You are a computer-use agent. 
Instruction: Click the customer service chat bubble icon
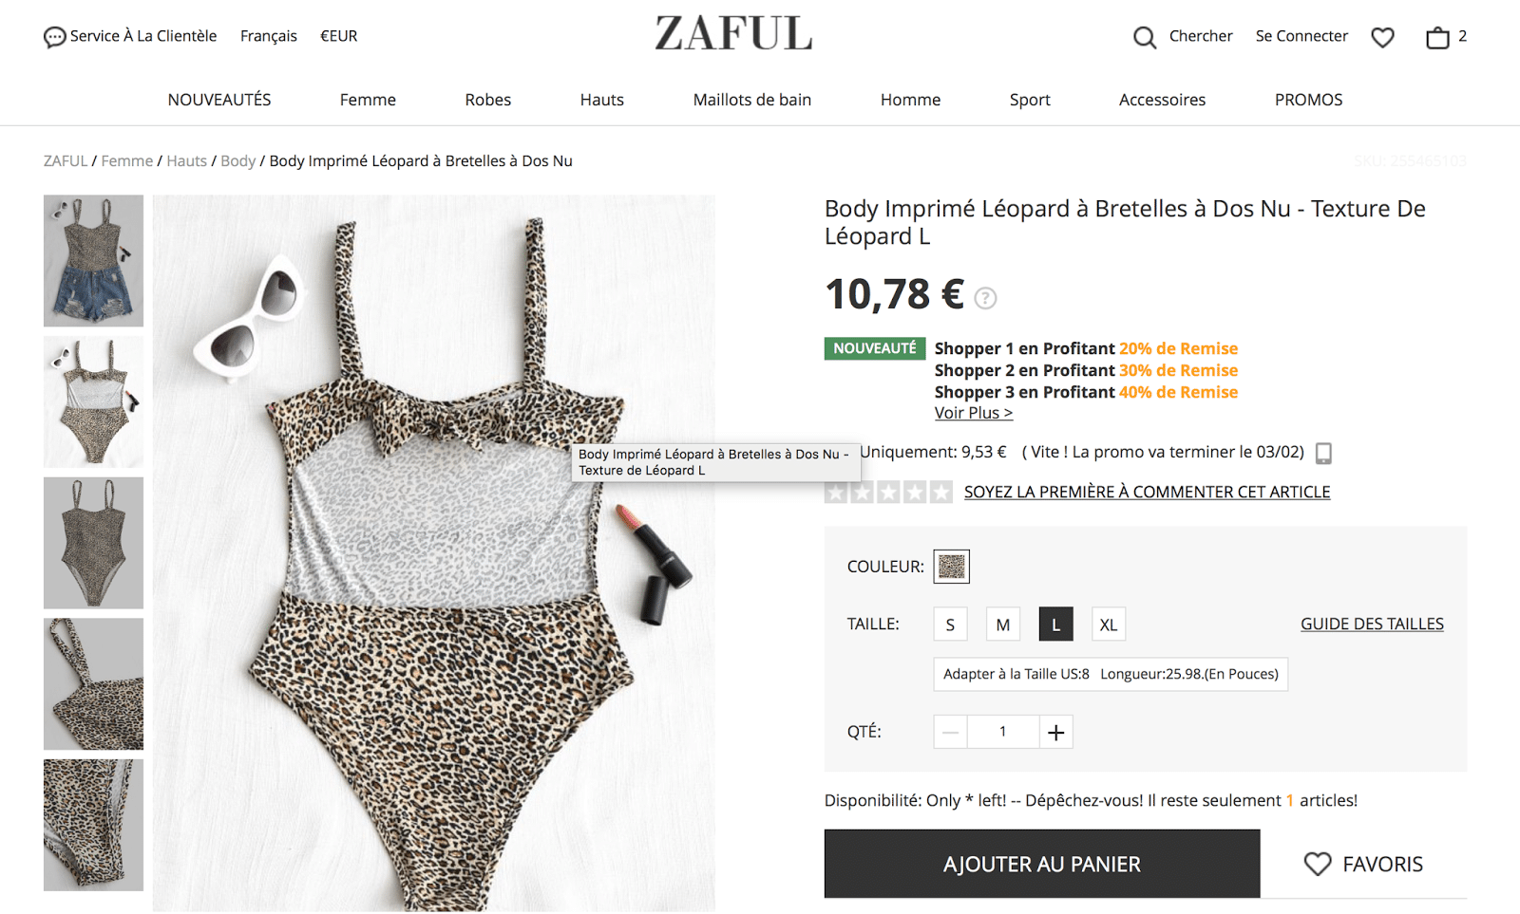pos(55,37)
